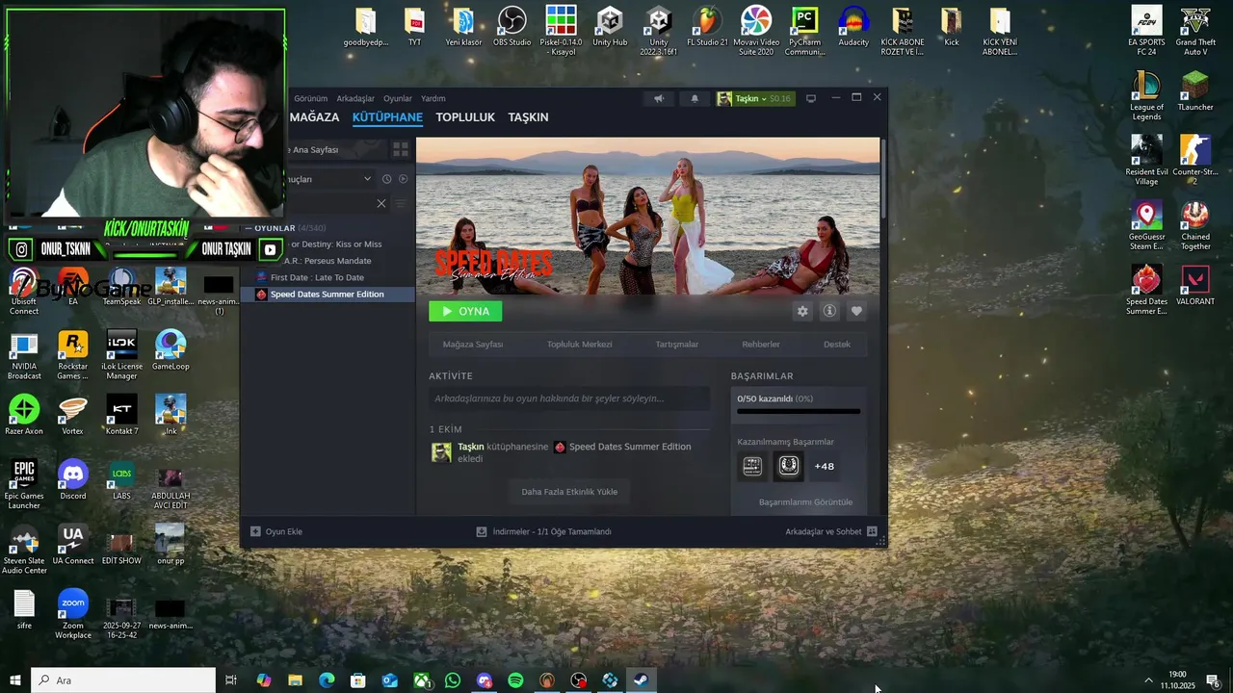
Task: Open Unity Hub desktop icon
Action: [x=610, y=27]
